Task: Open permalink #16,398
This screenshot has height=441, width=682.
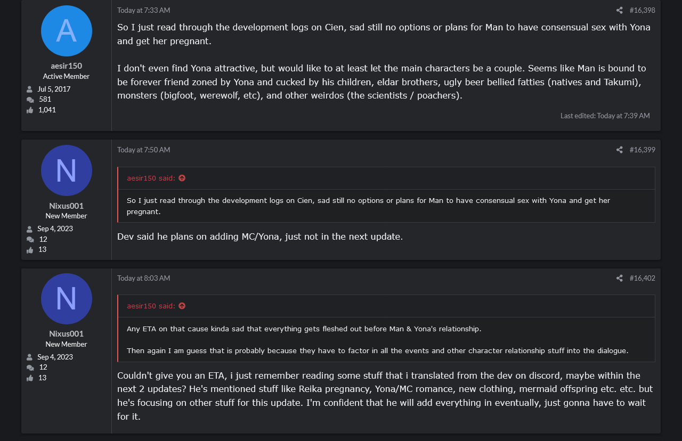Action: pyautogui.click(x=642, y=10)
